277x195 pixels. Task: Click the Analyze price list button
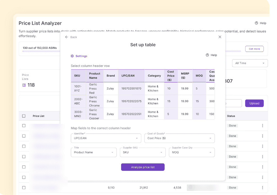[x=143, y=167]
